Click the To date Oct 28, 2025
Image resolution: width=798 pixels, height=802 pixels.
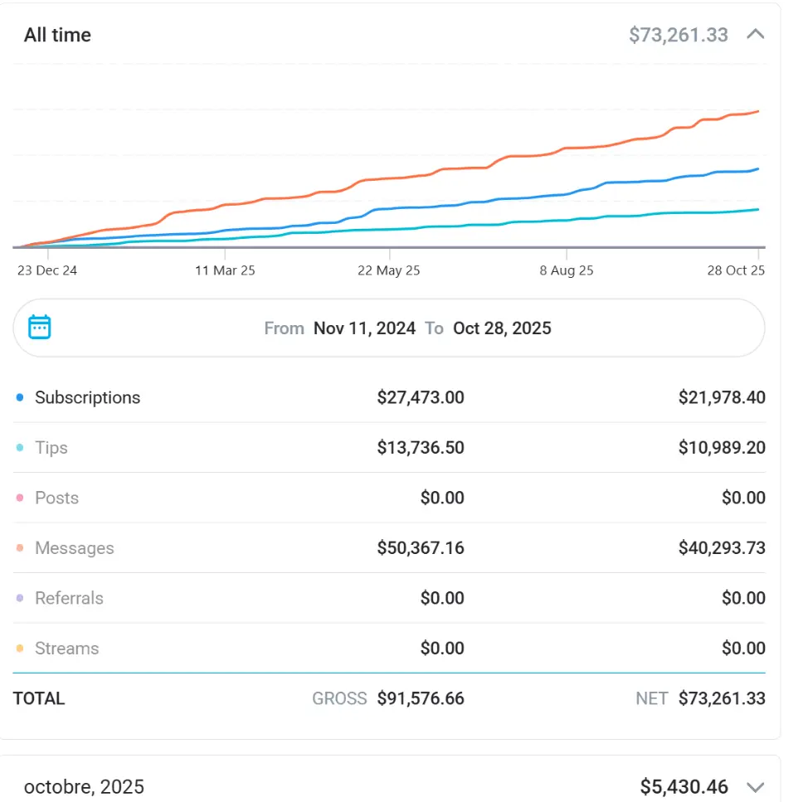(502, 328)
